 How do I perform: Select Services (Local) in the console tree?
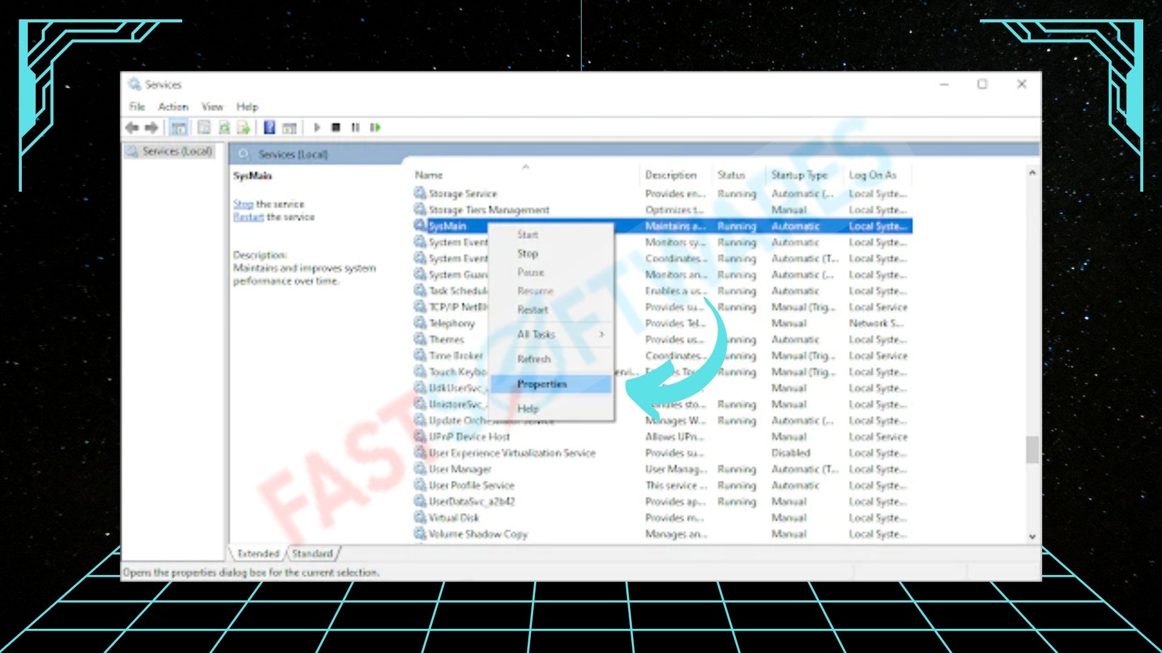[x=177, y=151]
